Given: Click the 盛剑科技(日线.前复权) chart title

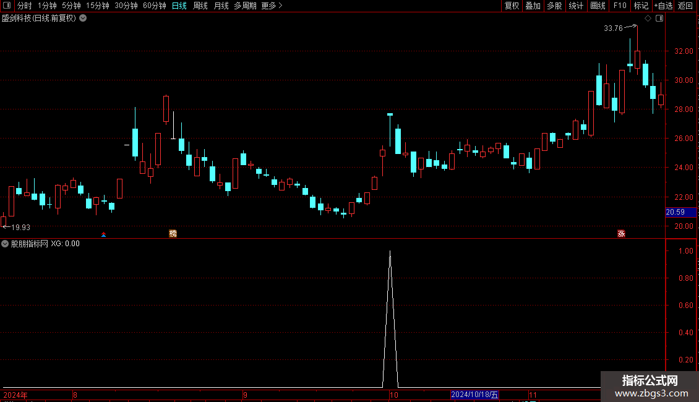Looking at the screenshot, I should click(x=39, y=19).
